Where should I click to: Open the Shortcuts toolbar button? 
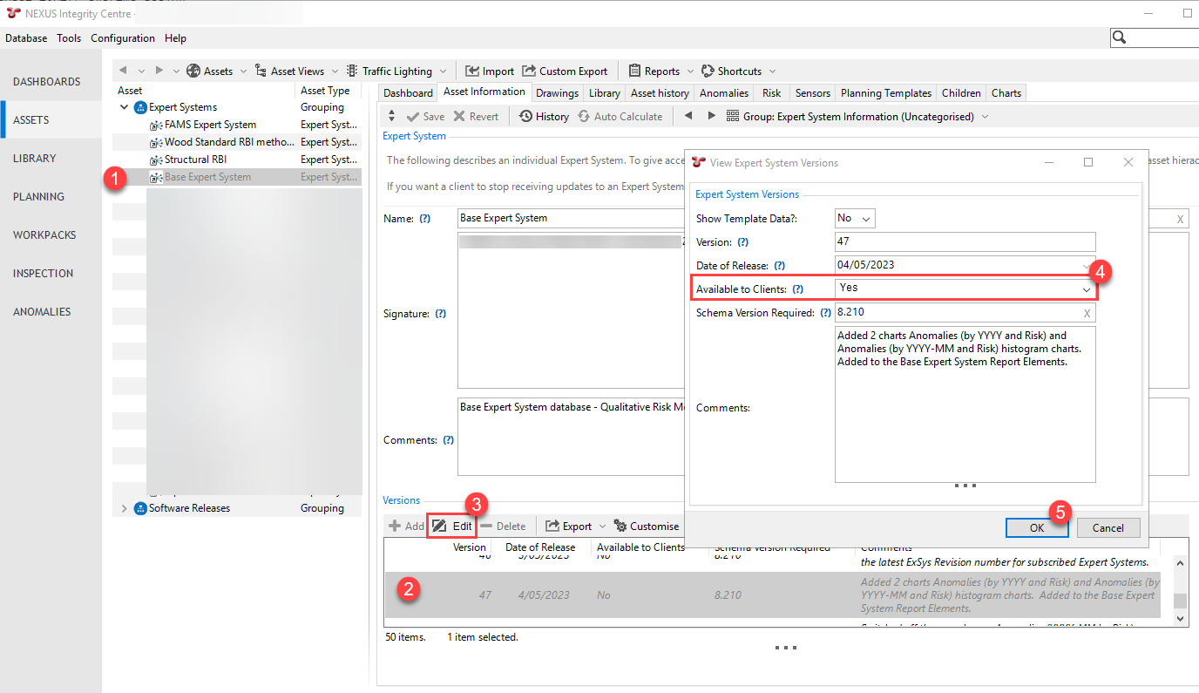coord(732,71)
